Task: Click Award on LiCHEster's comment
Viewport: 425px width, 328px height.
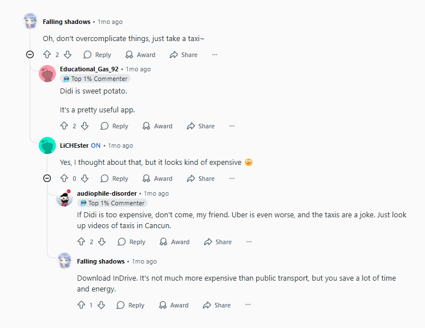Action: pos(157,179)
